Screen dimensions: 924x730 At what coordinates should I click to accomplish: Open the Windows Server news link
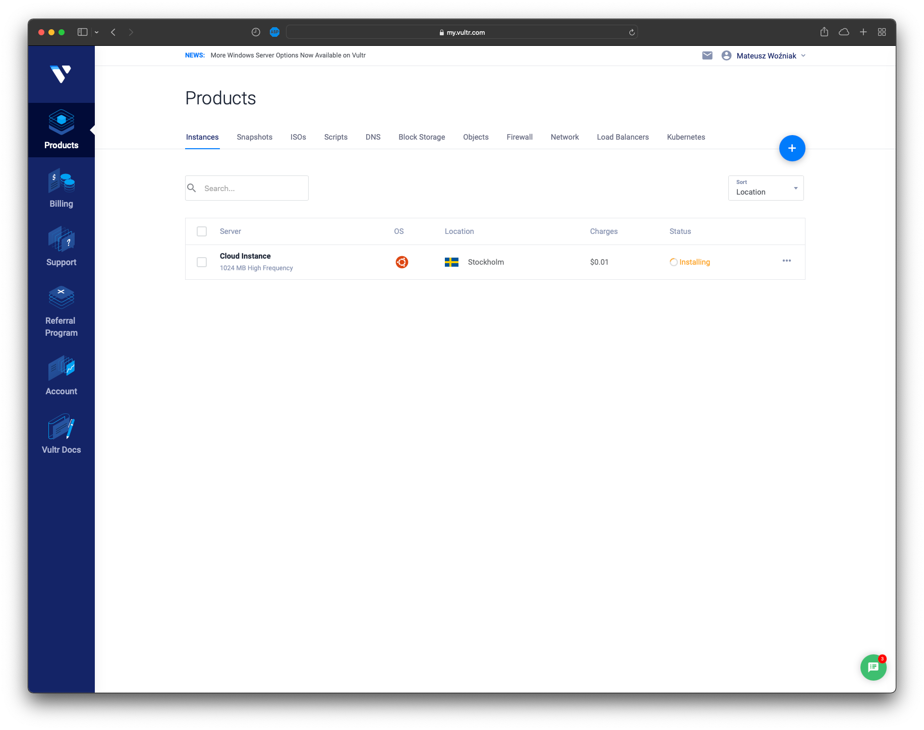(x=288, y=55)
